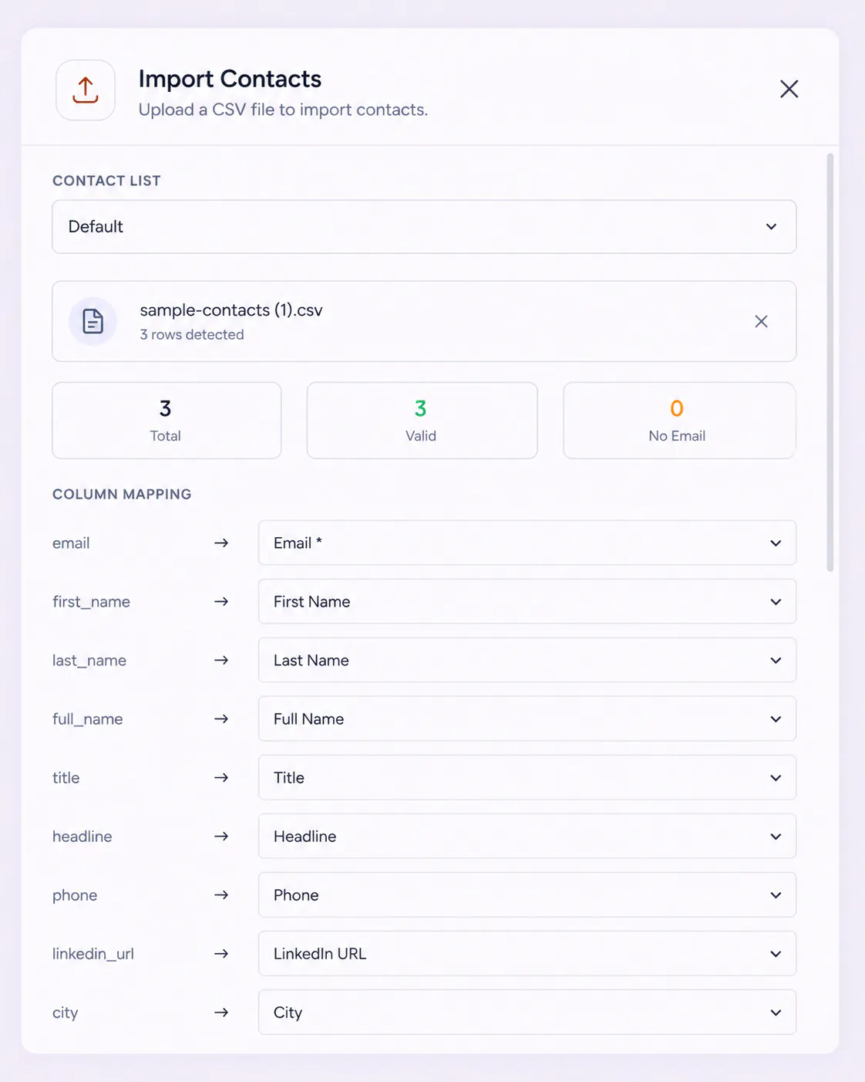Screen dimensions: 865x1082
Task: Click the 'first_name' column label
Action: point(91,602)
